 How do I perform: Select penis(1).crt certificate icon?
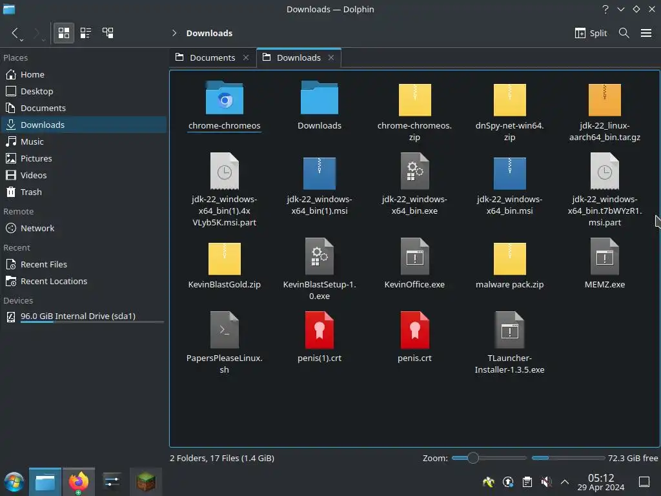click(319, 330)
